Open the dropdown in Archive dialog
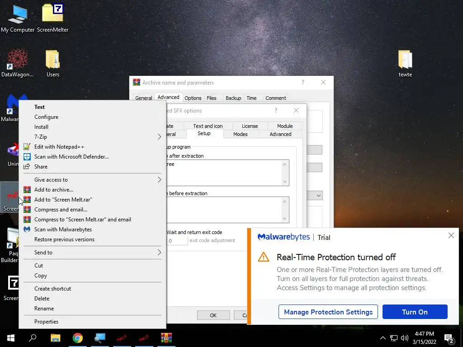463x347 pixels. tap(318, 195)
